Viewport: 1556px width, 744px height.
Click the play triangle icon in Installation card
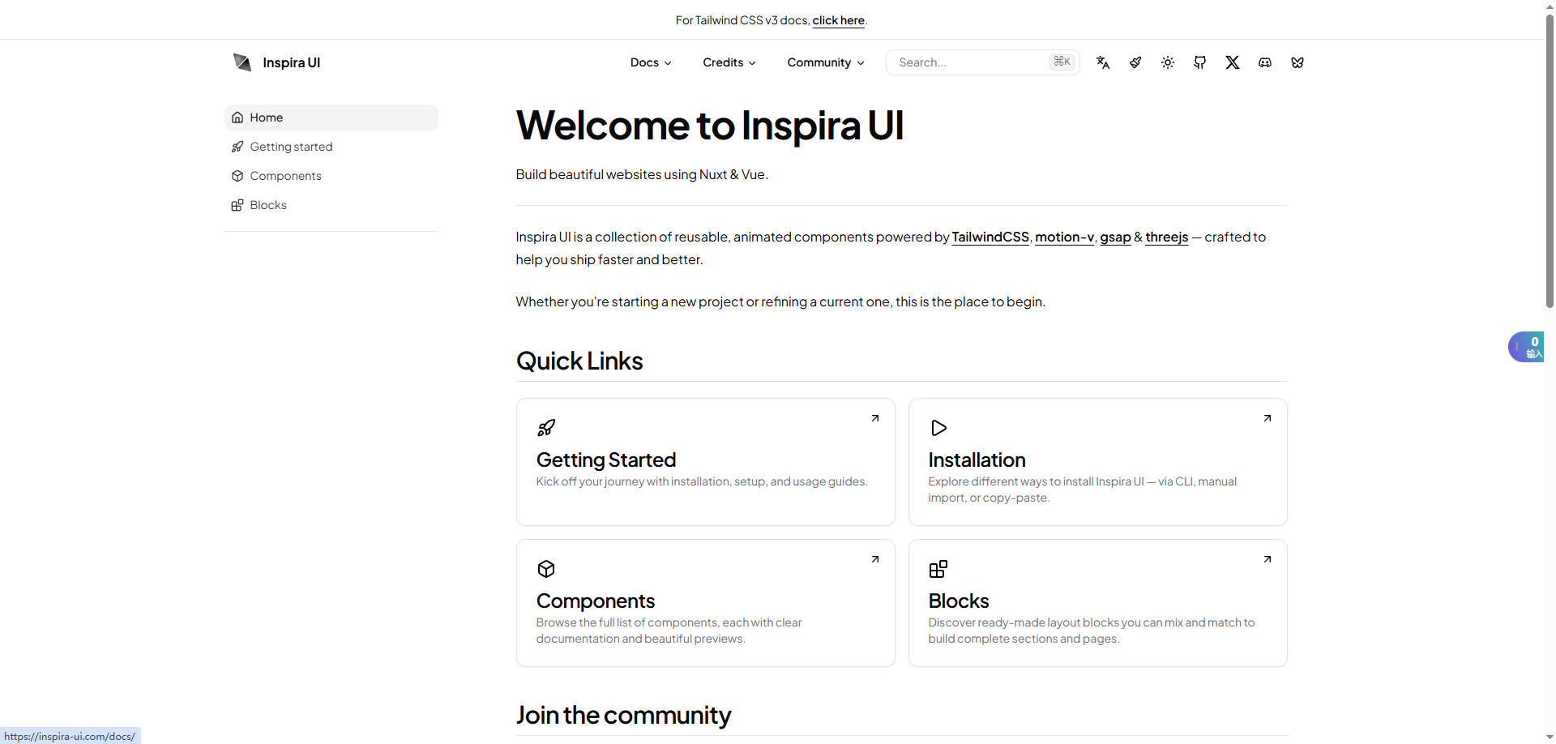point(938,428)
